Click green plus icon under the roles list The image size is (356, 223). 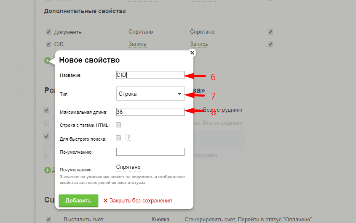(x=48, y=170)
